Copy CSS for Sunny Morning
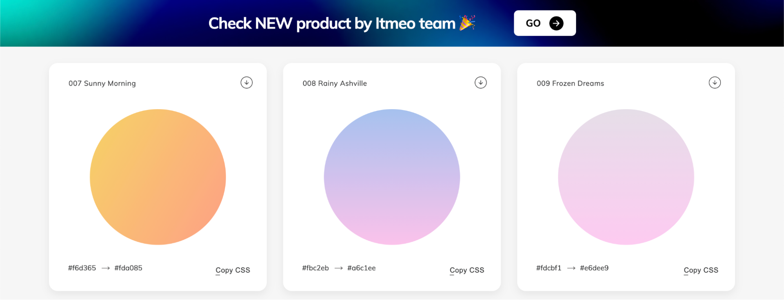The image size is (784, 300). (x=233, y=270)
